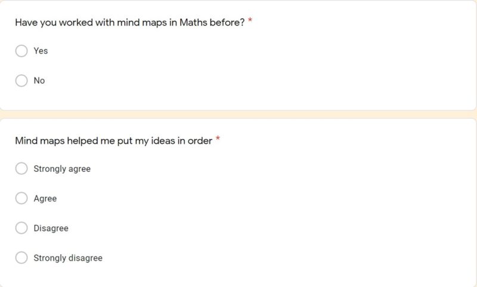Screen dimensions: 477x287
Task: Click the "Yes" answer label text
Action: tap(41, 51)
